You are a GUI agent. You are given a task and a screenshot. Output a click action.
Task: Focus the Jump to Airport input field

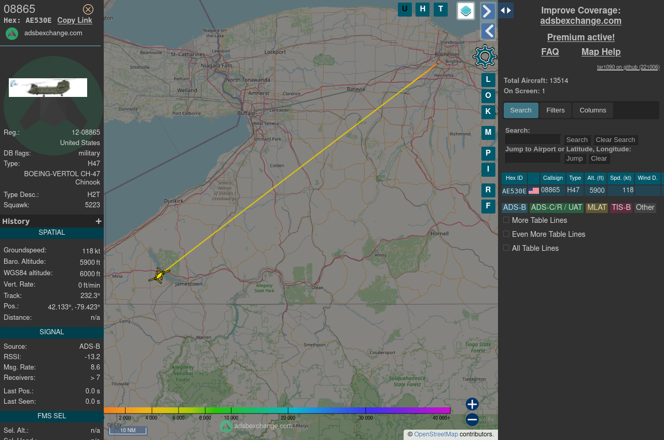[533, 159]
